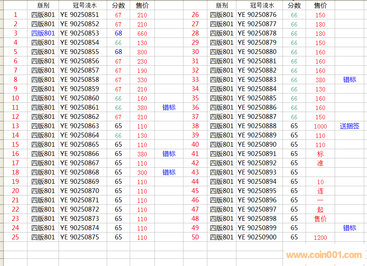Select the price 800 cell in row 5
367x266 pixels.
click(142, 52)
